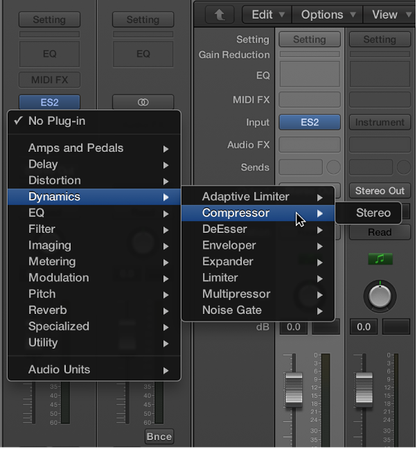The height and width of the screenshot is (449, 417).
Task: Click the Audio FX slot in ES2 channel
Action: (310, 145)
